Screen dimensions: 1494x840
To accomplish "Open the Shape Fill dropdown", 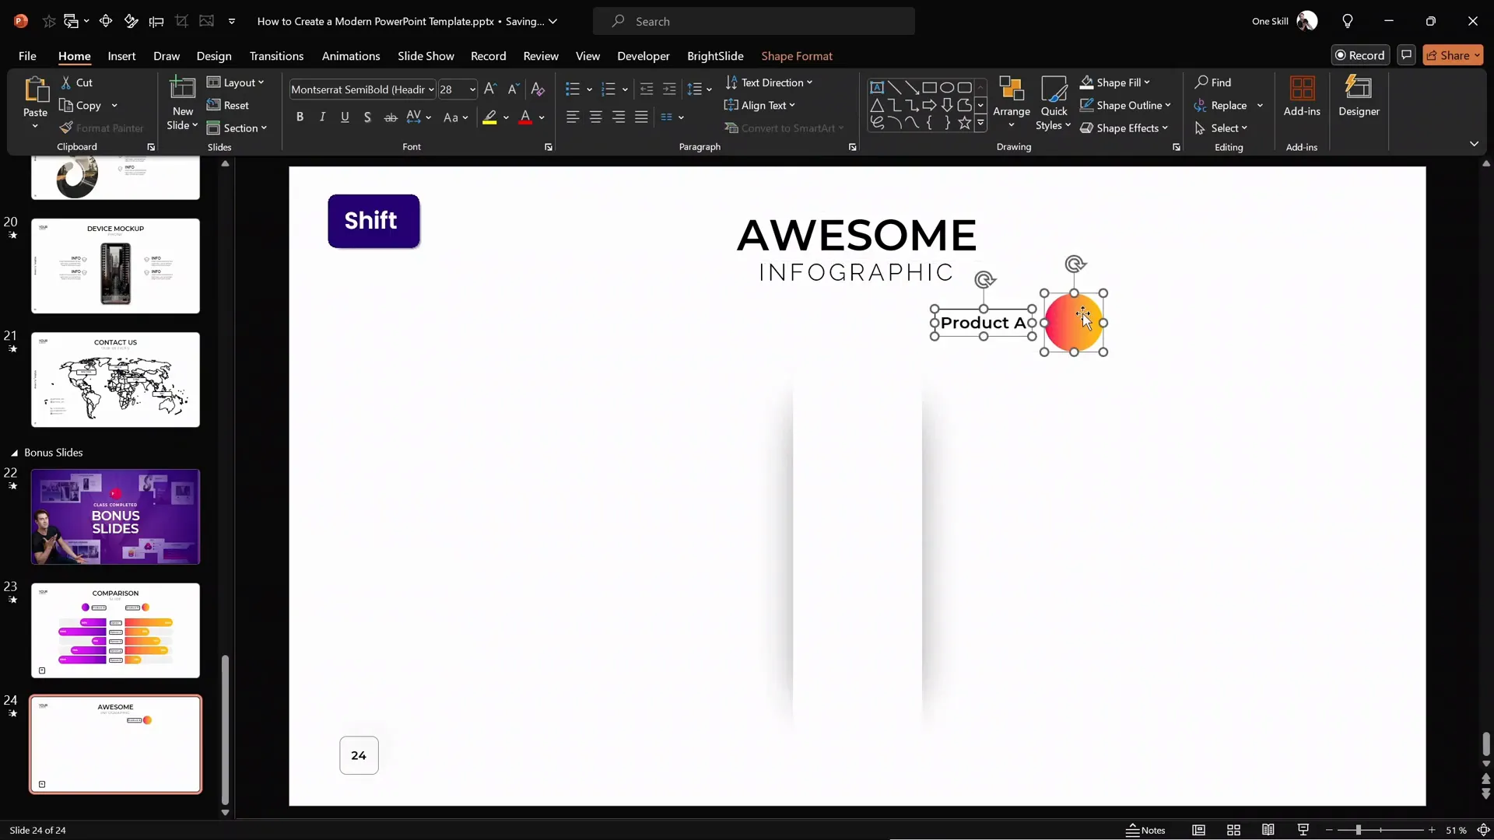I will pos(1147,82).
